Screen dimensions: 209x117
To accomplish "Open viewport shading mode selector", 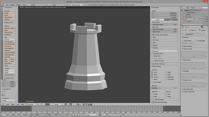I will [38, 104].
